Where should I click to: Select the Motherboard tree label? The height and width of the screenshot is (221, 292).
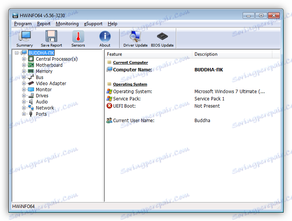[49, 65]
